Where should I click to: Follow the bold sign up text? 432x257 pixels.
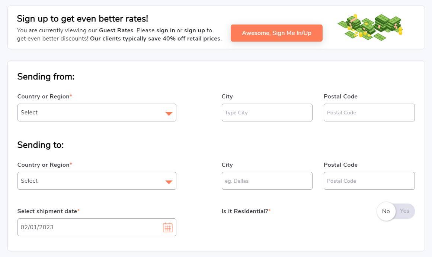click(195, 30)
